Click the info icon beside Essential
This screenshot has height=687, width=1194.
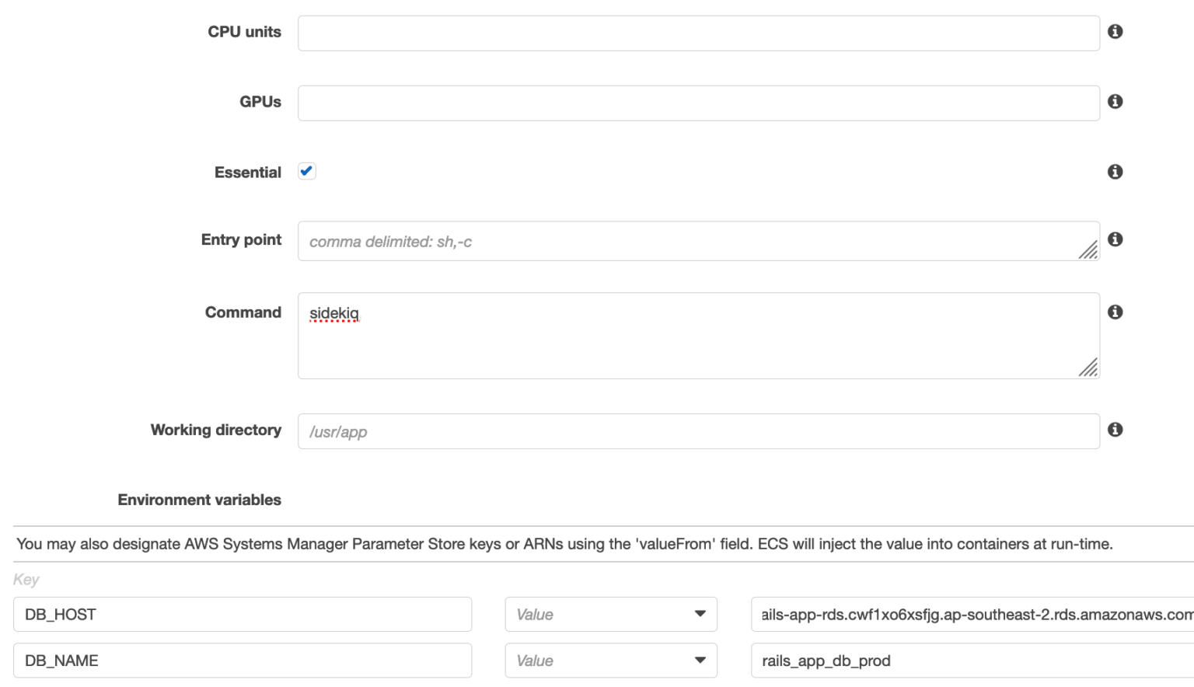click(1115, 172)
